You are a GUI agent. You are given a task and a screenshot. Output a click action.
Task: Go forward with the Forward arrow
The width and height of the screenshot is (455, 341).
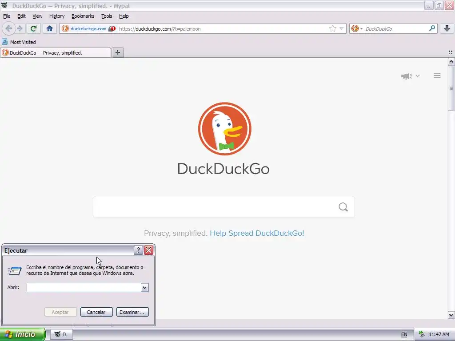click(20, 28)
